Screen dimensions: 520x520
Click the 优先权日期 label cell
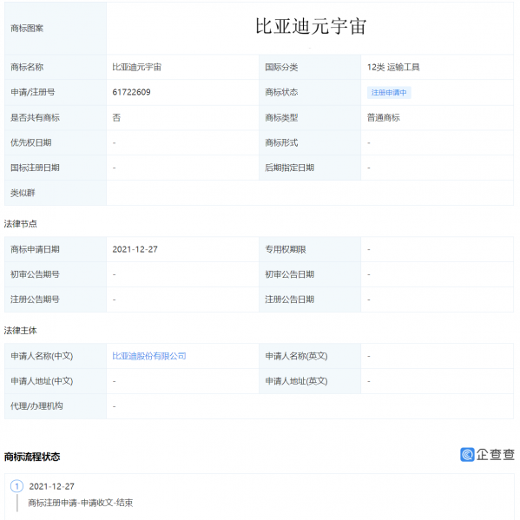pos(56,142)
